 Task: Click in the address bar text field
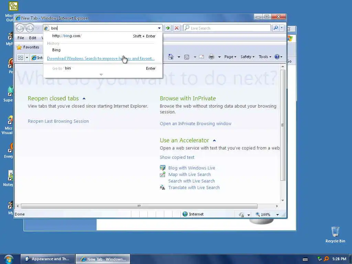103,28
